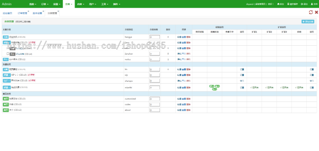Viewport: 319px width, 151px height.
Task: Switch to the 订单管理 tab
Action: [x=22, y=13]
